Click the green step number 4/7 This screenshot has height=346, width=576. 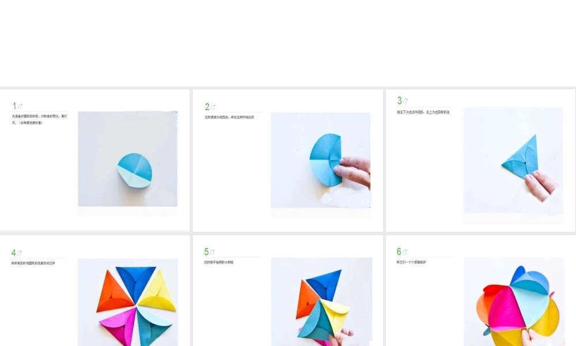[x=17, y=253]
